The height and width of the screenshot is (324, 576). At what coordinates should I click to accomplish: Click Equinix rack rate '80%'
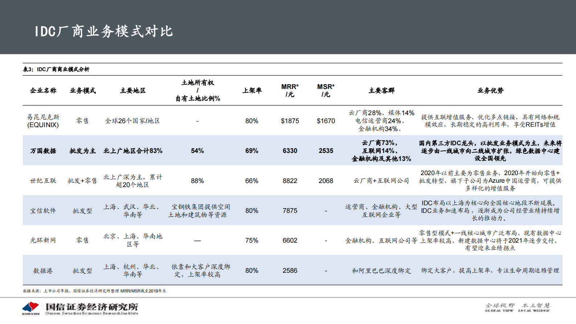pos(252,121)
